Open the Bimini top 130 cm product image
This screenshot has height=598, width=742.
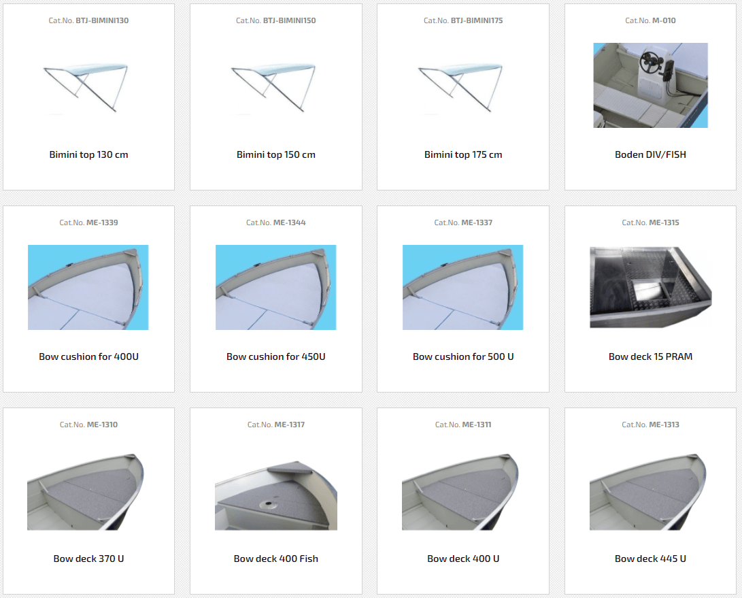[88, 86]
